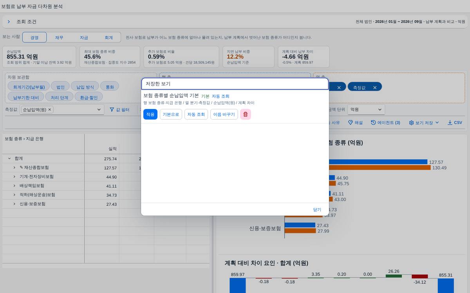Open 해설 commentary
This screenshot has width=470, height=293.
(x=355, y=123)
